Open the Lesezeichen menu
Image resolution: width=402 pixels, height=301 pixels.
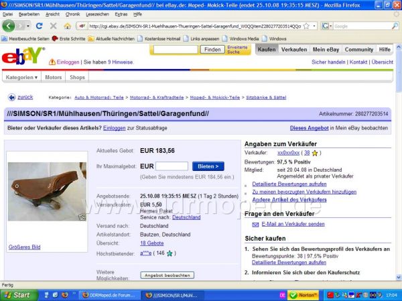[97, 14]
